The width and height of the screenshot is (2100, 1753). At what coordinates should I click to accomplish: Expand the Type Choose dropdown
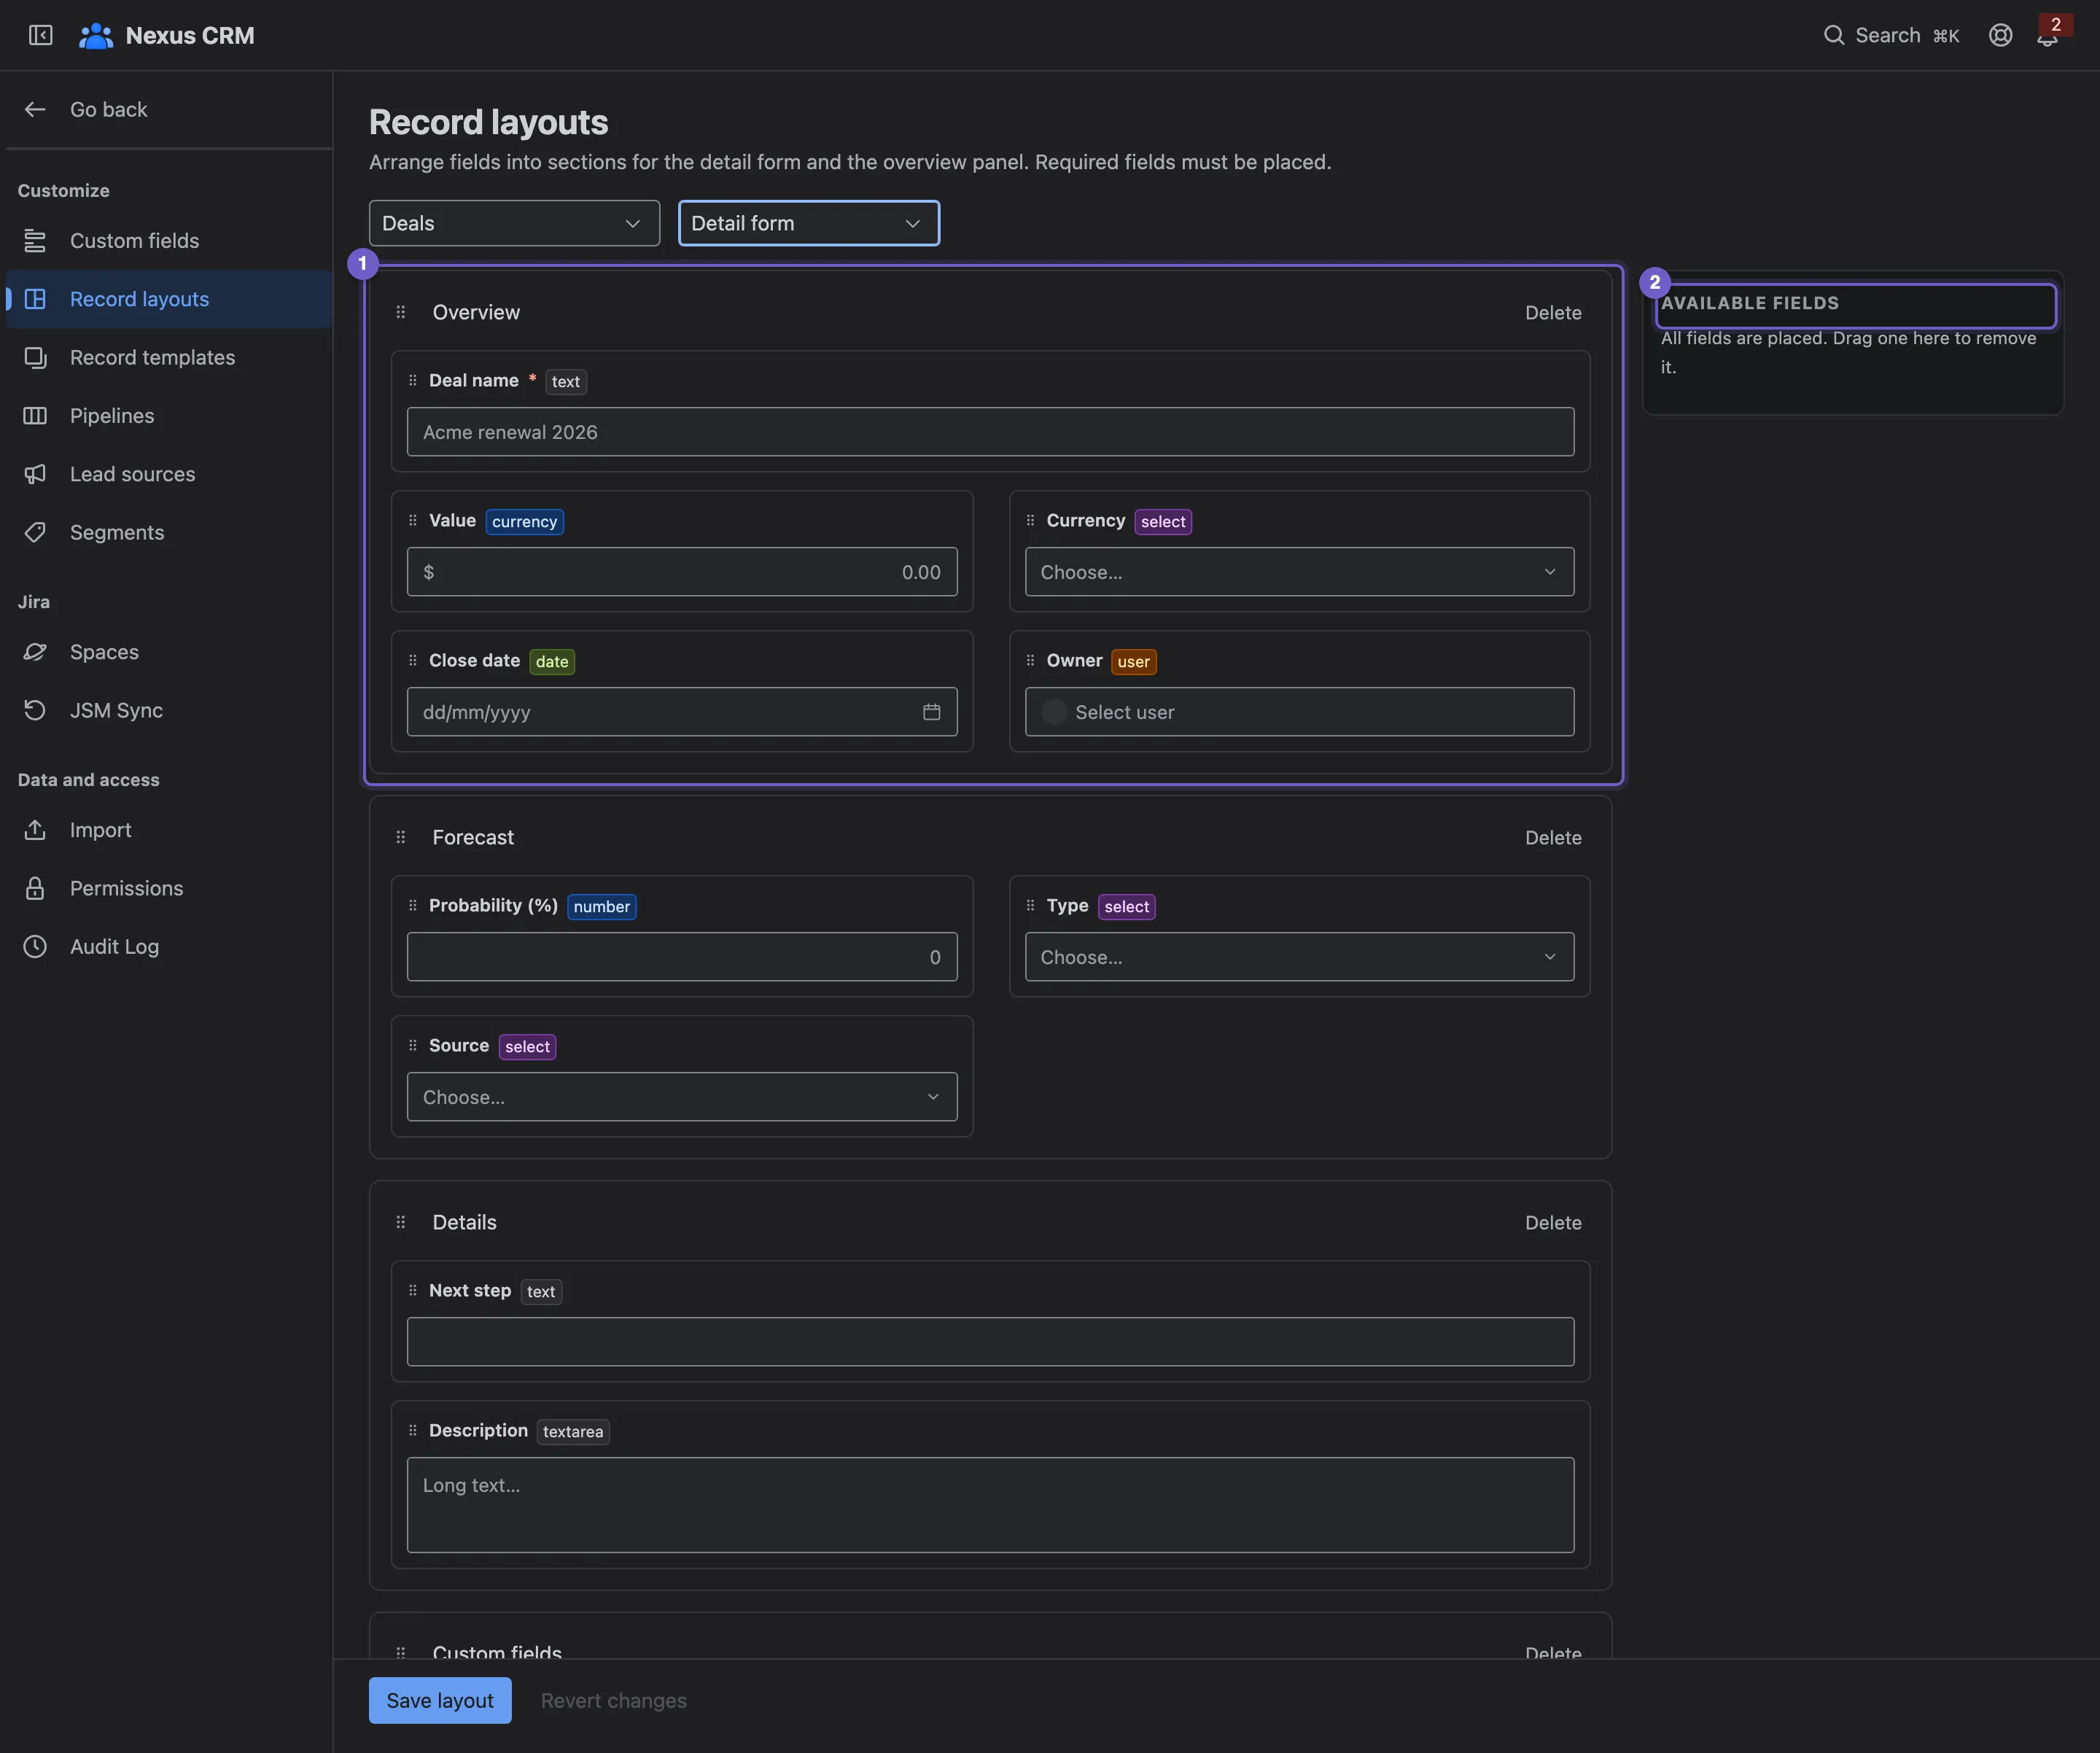[x=1299, y=957]
